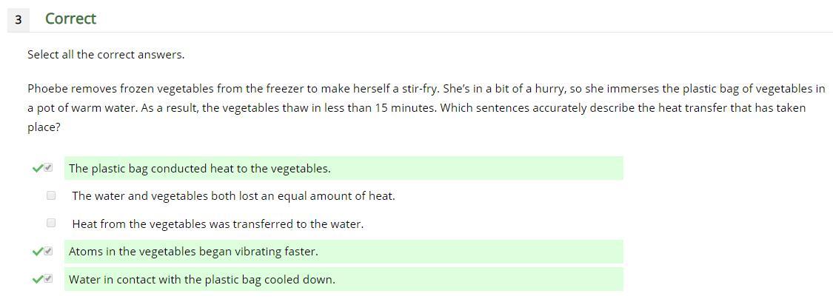Image resolution: width=833 pixels, height=302 pixels.
Task: Deselect the 'Water in contact with the plastic bag' checkbox
Action: click(49, 279)
